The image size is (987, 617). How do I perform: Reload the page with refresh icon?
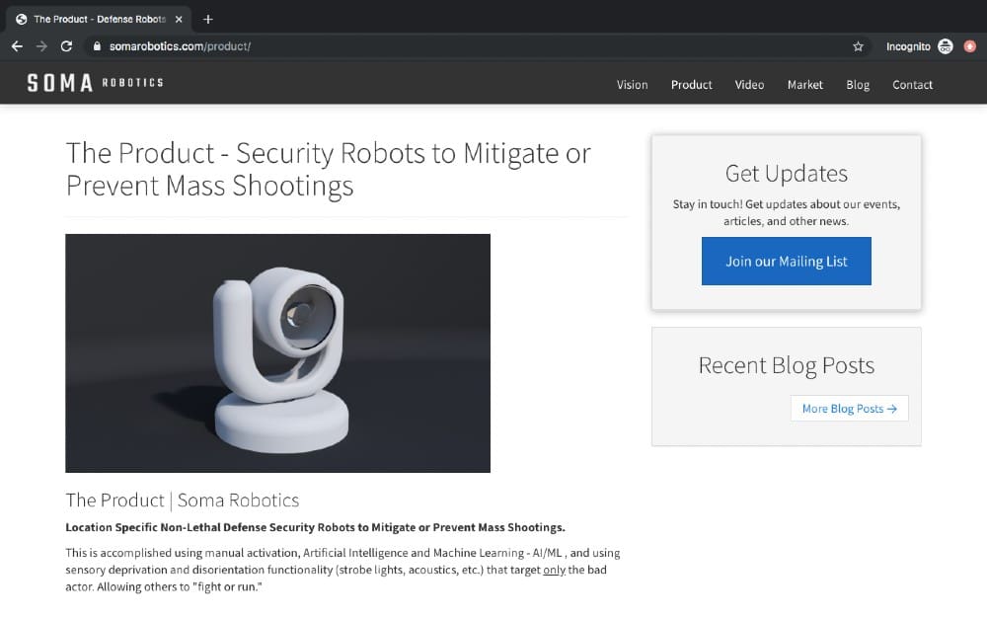pyautogui.click(x=66, y=46)
